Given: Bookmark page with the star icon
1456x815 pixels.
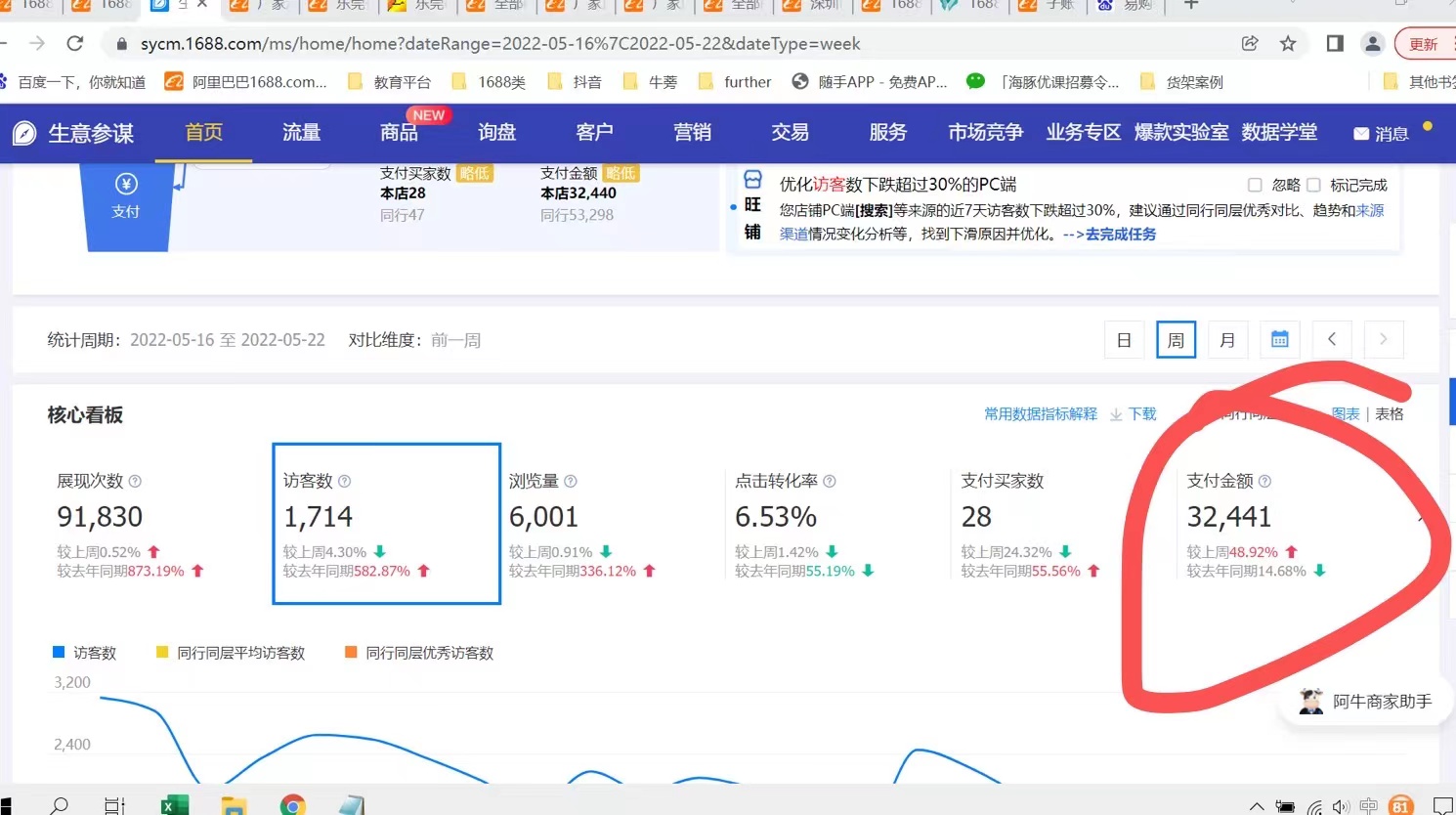Looking at the screenshot, I should point(1288,44).
